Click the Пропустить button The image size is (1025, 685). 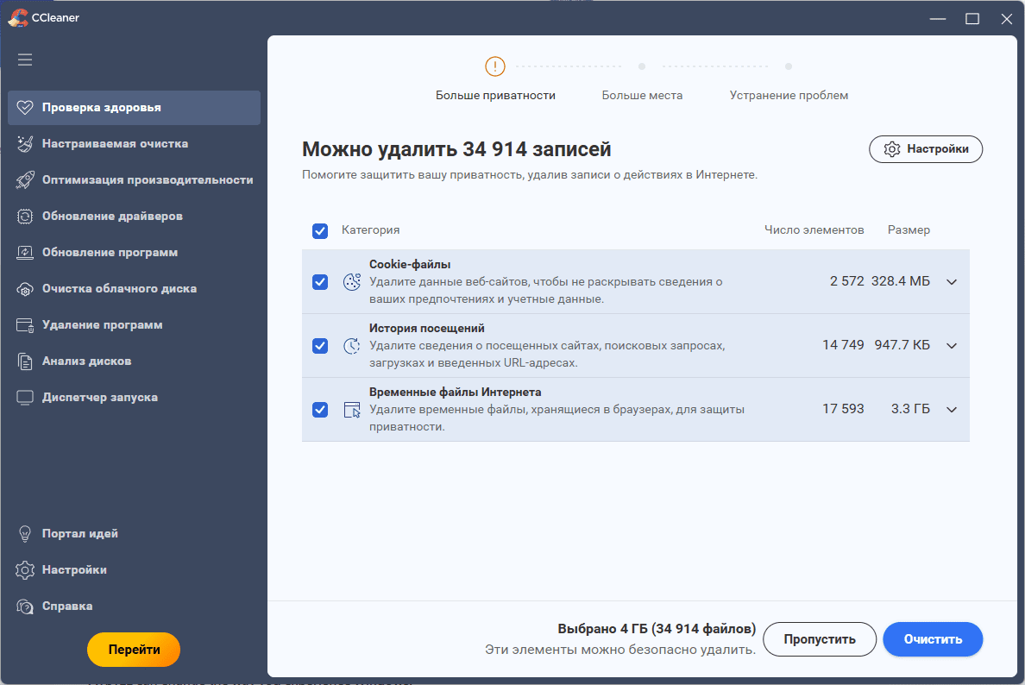(820, 639)
